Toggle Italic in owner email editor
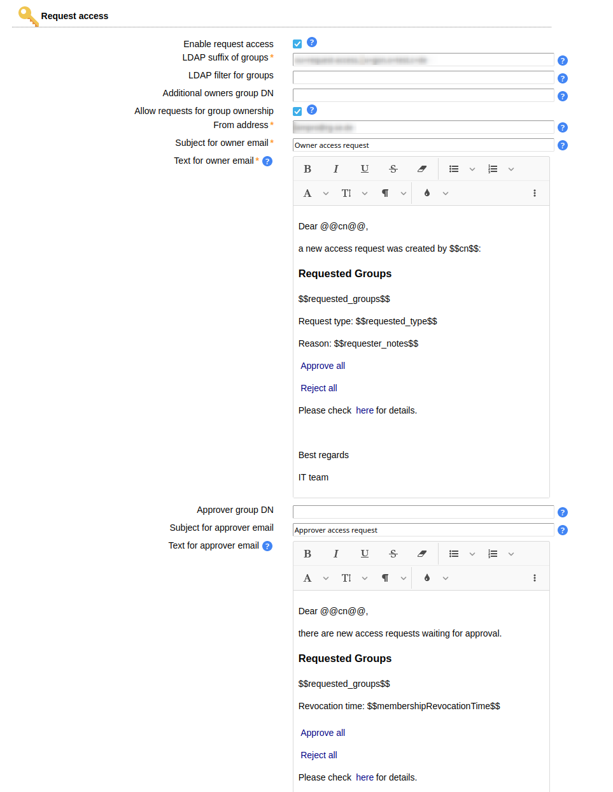The width and height of the screenshot is (613, 792). [335, 169]
